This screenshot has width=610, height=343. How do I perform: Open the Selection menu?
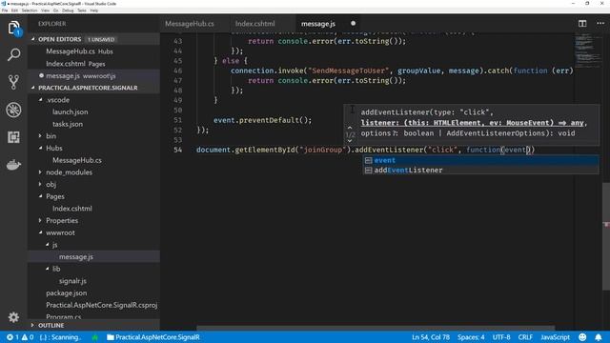click(30, 10)
